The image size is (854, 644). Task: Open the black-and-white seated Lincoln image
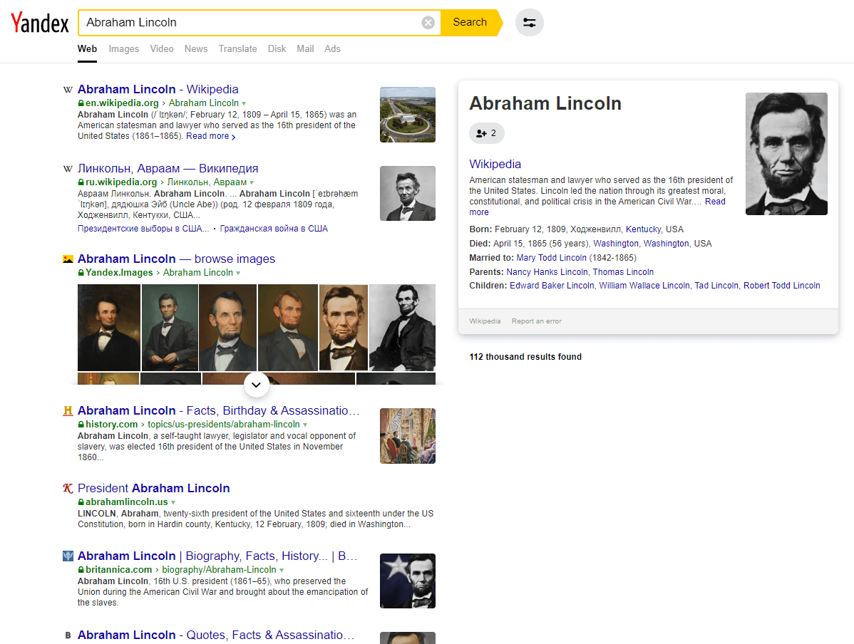[x=403, y=328]
